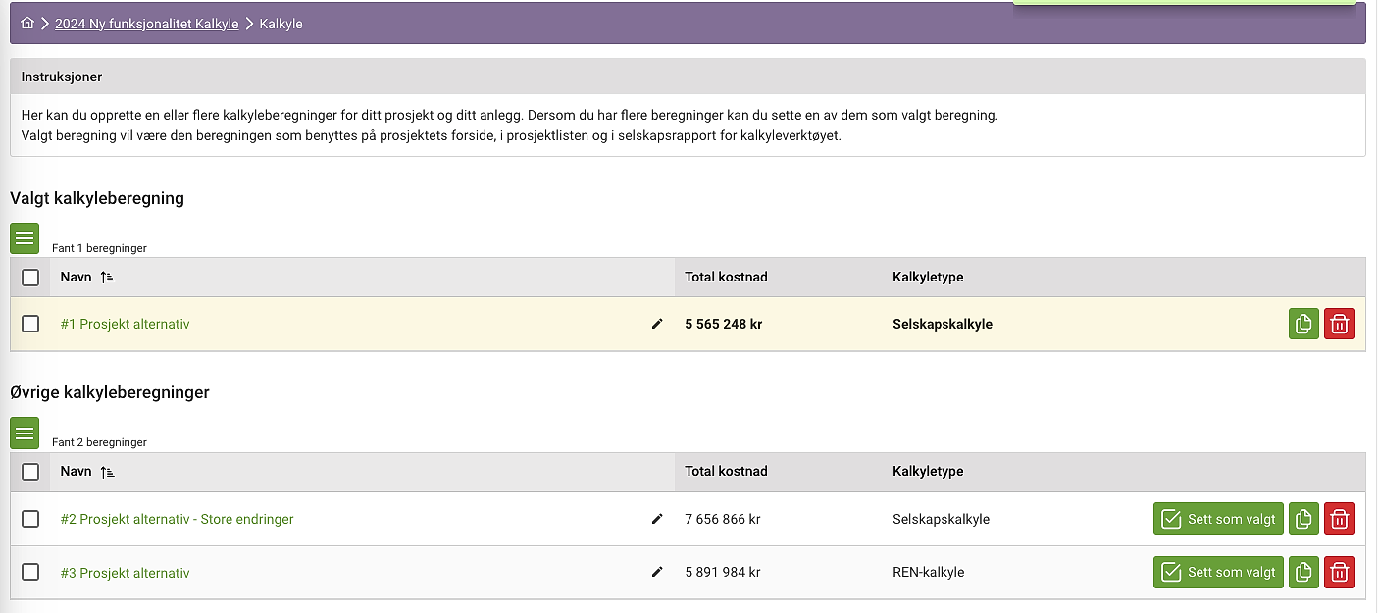Open #1 Prosjekt alternativ calculation
This screenshot has height=613, width=1378.
[x=125, y=324]
